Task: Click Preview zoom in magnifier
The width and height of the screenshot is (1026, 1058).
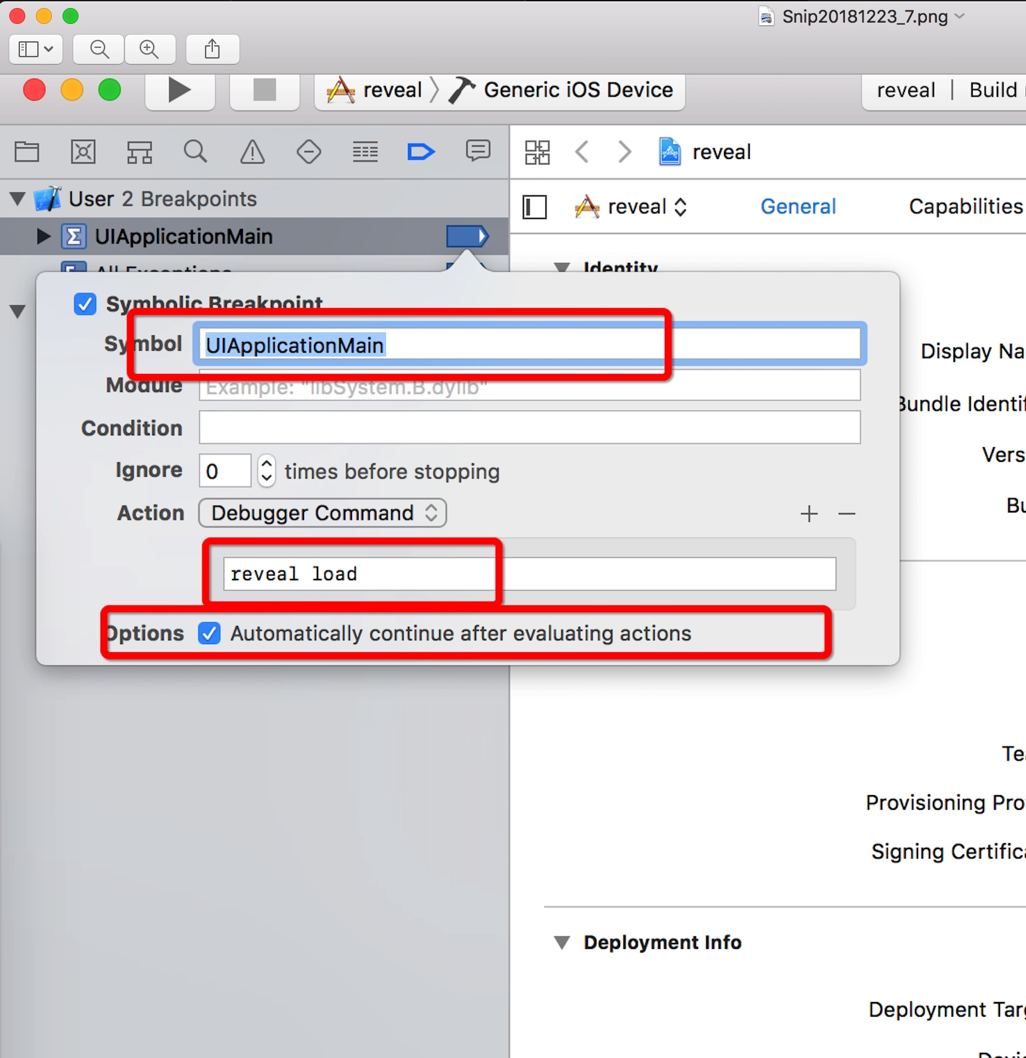Action: pyautogui.click(x=150, y=49)
